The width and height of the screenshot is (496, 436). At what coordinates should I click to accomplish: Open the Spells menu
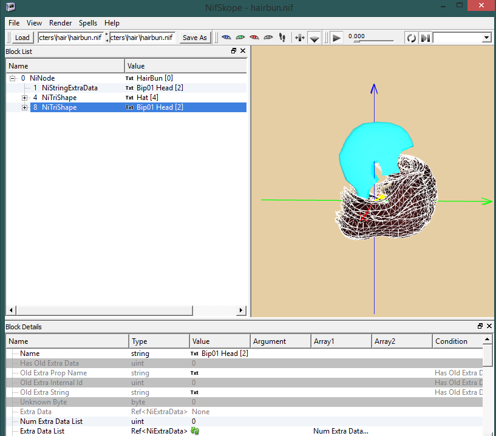[87, 23]
